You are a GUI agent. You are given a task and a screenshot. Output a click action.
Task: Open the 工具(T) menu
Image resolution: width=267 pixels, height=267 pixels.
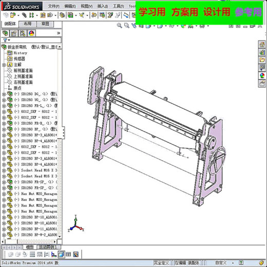click(x=119, y=6)
